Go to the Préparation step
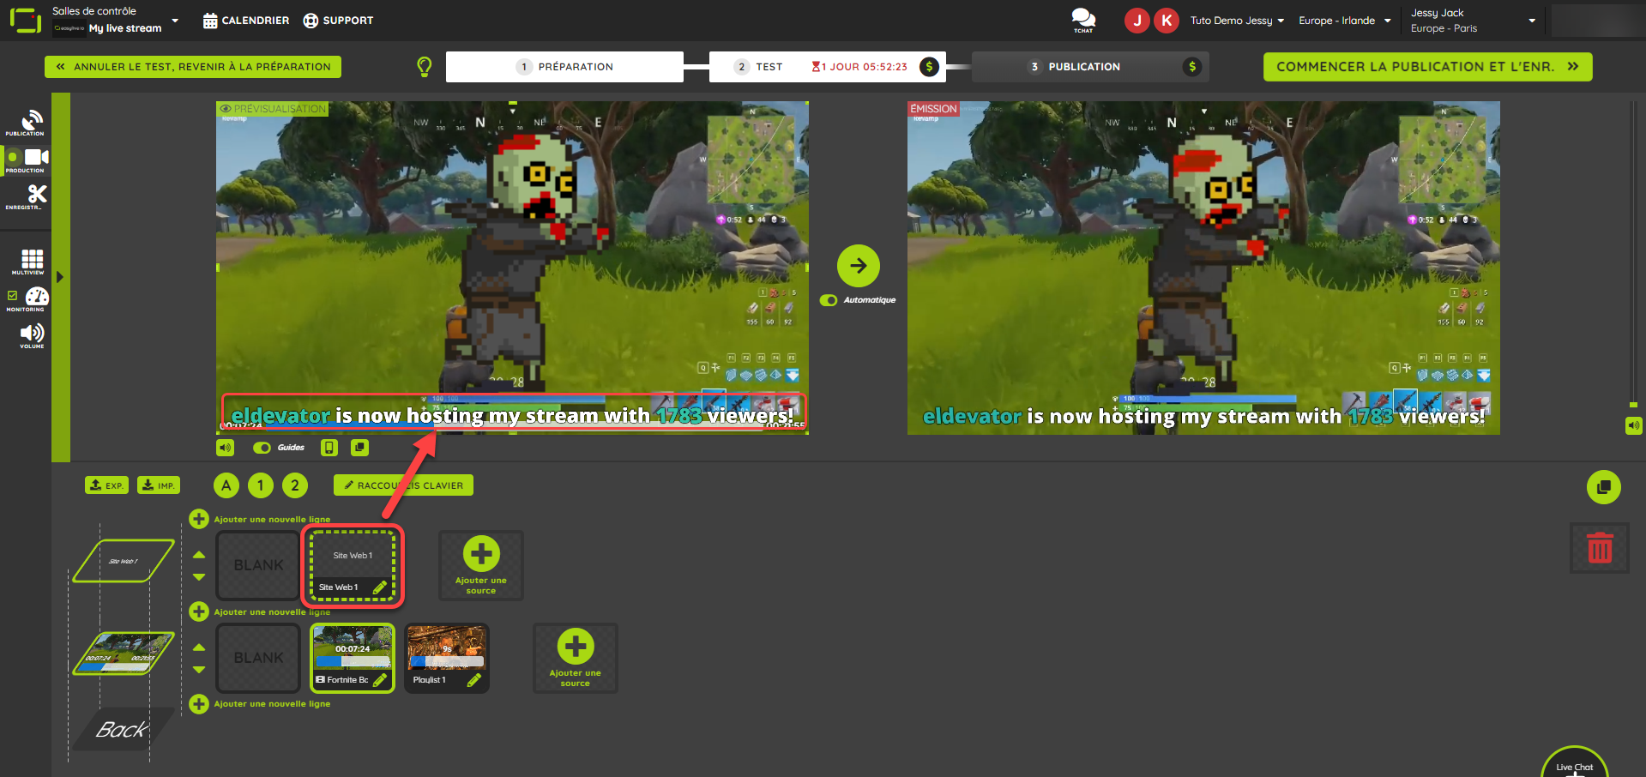1646x777 pixels. click(x=564, y=67)
